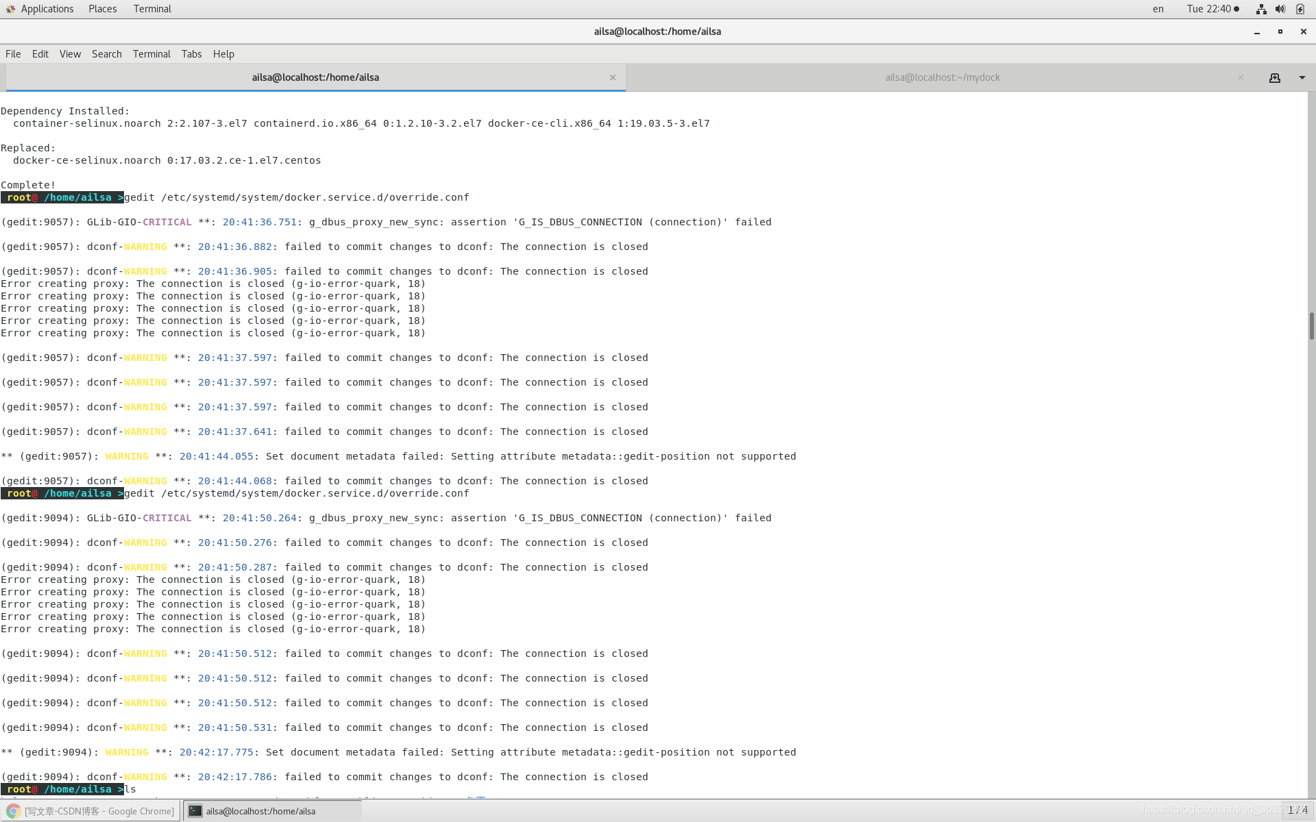
Task: Click the network status icon in the top panel
Action: tap(1260, 9)
